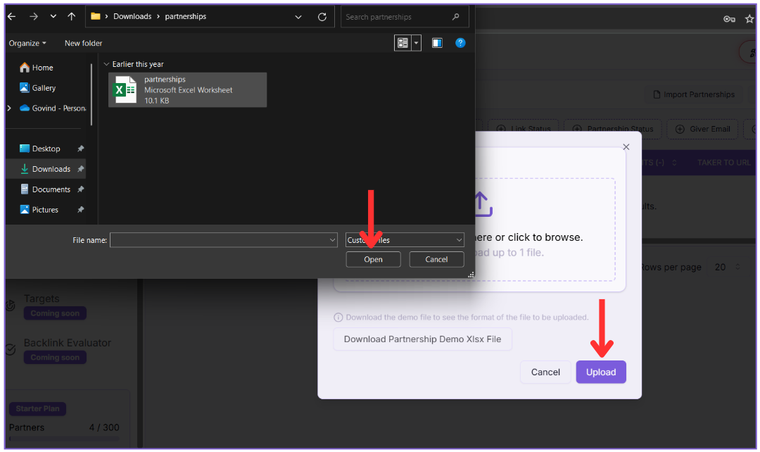Click the upload arrow icon in dropzone

click(480, 203)
